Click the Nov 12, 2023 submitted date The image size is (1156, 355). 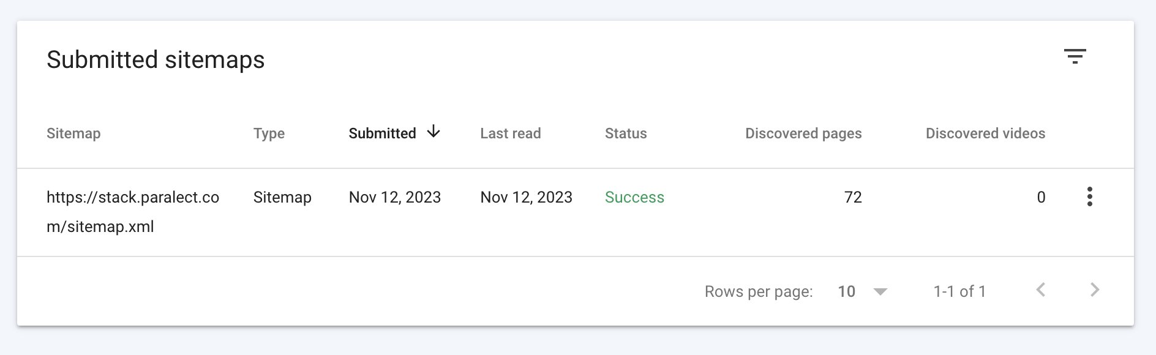tap(394, 197)
